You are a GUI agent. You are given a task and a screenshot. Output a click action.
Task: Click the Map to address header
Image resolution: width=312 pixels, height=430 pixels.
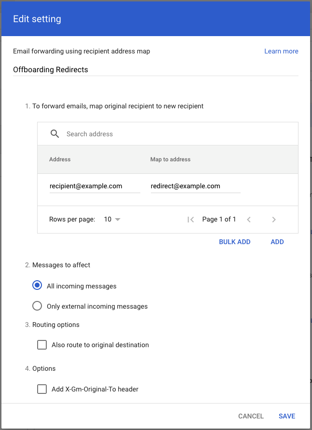click(x=170, y=159)
